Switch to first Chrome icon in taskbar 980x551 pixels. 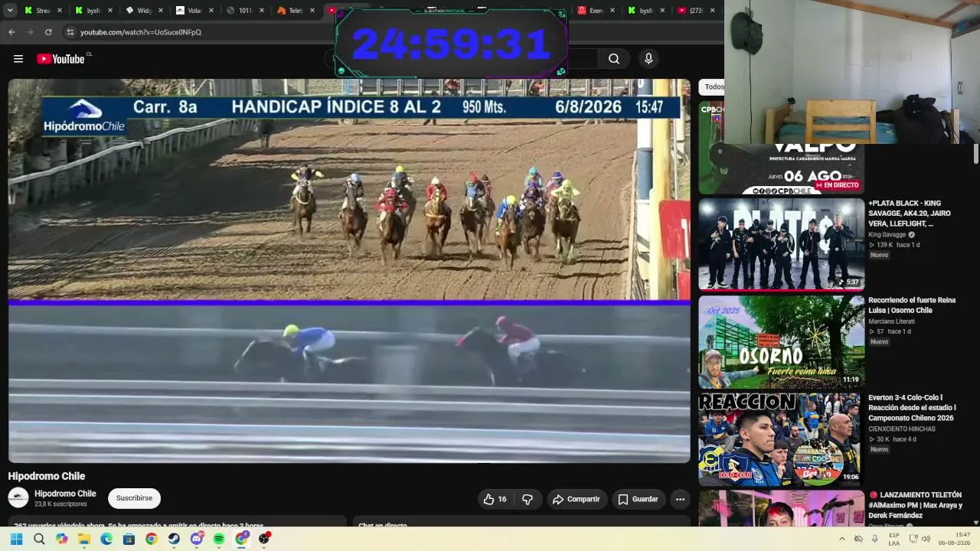152,539
